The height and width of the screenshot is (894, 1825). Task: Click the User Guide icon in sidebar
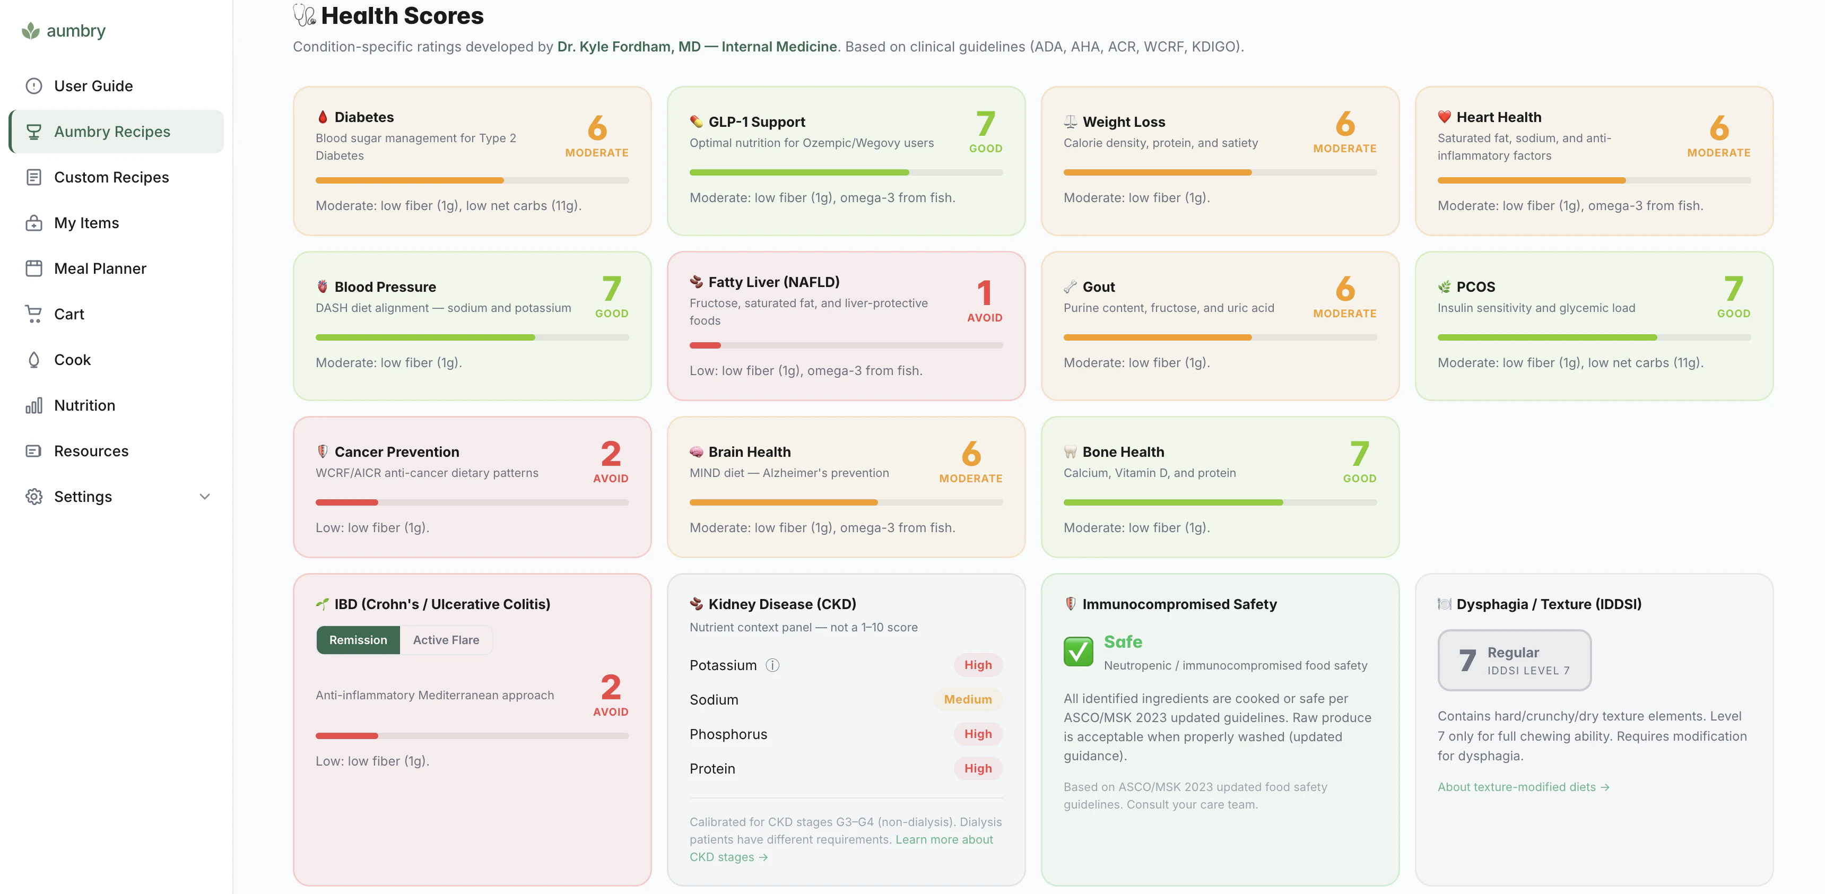coord(34,86)
